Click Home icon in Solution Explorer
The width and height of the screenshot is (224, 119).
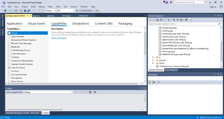coord(157,20)
